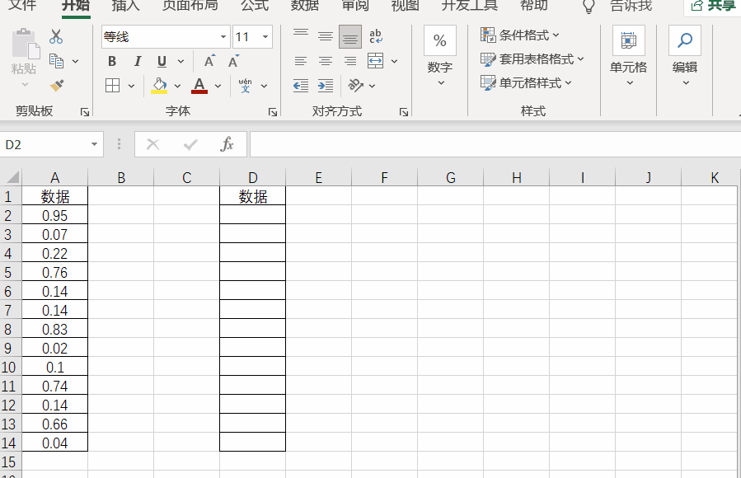
Task: Align text to middle vertically
Action: 325,36
